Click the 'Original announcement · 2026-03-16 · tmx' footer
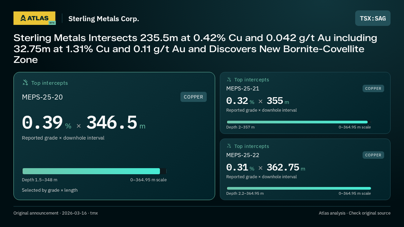Screen dimensions: 404x227 [x=56, y=213]
